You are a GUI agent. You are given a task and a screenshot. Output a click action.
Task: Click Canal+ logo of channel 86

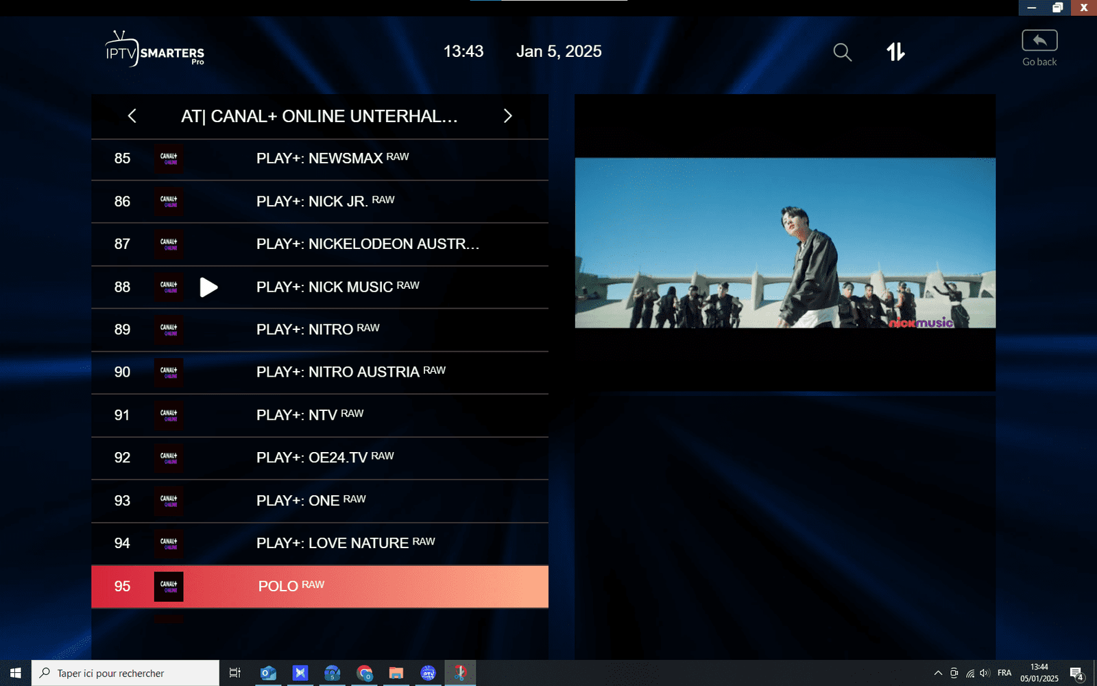coord(169,202)
